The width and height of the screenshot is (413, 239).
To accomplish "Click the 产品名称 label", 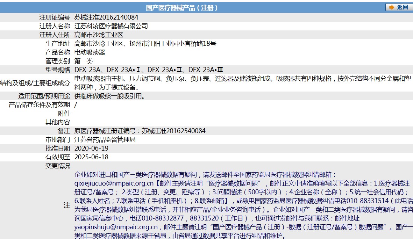I will point(58,52).
